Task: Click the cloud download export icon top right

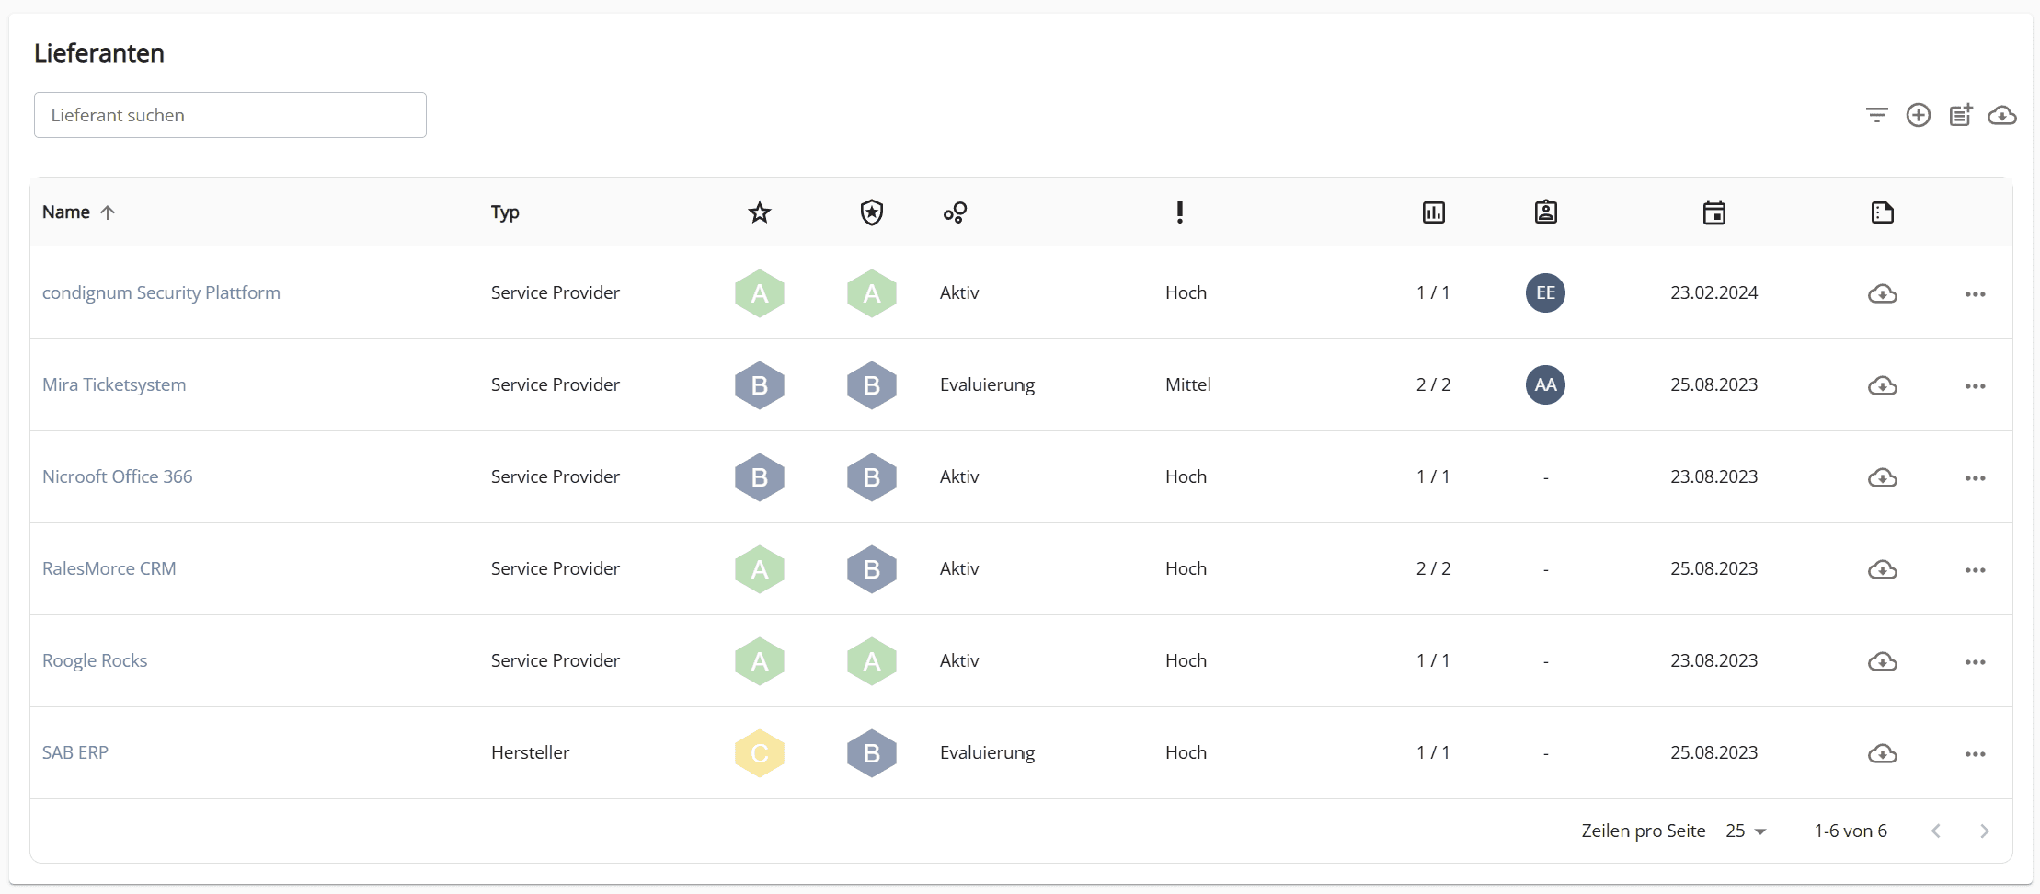Action: pos(2004,114)
